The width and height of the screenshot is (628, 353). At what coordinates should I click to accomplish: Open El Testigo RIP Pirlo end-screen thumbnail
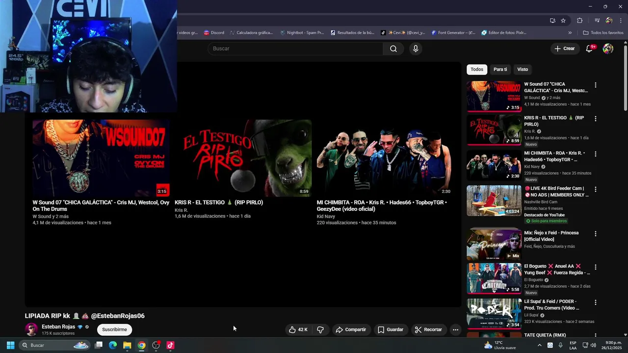243,158
